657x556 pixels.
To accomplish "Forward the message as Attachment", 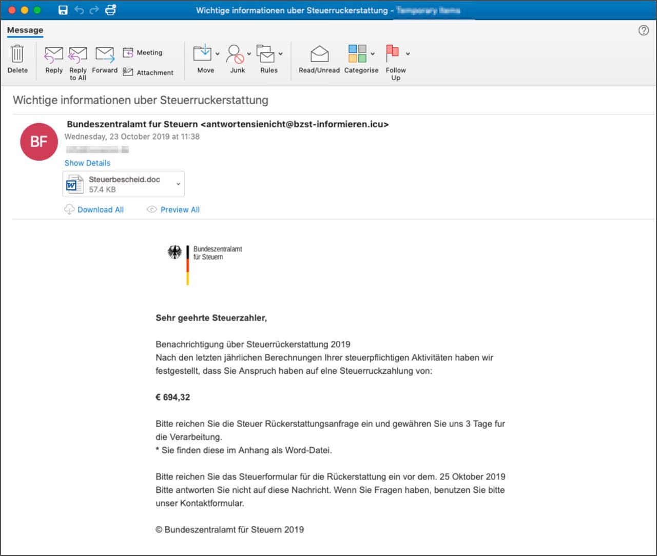I will tap(148, 72).
